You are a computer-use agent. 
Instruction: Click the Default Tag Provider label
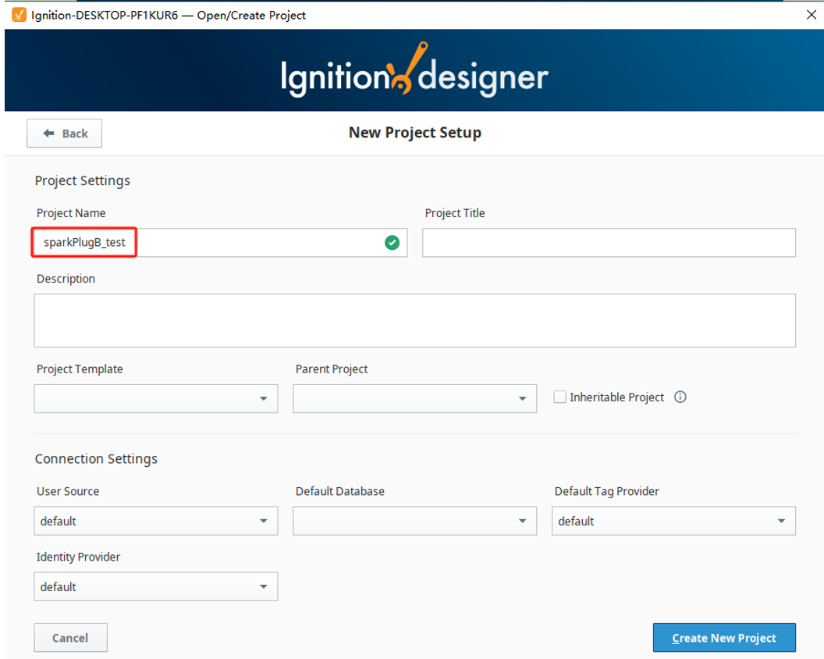pos(607,491)
